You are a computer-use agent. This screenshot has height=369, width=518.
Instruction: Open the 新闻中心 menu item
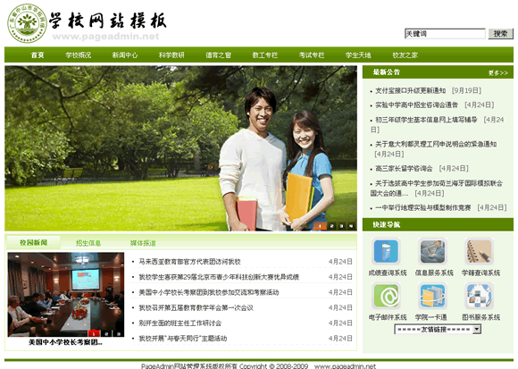pos(125,55)
